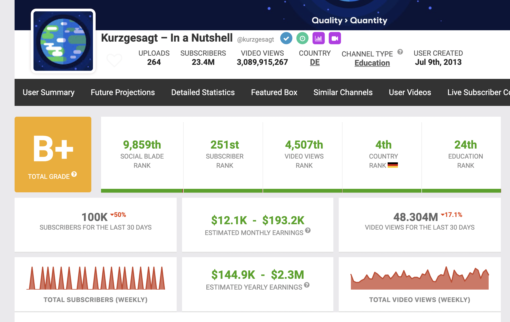
Task: Click the 24th education rank value
Action: [465, 145]
